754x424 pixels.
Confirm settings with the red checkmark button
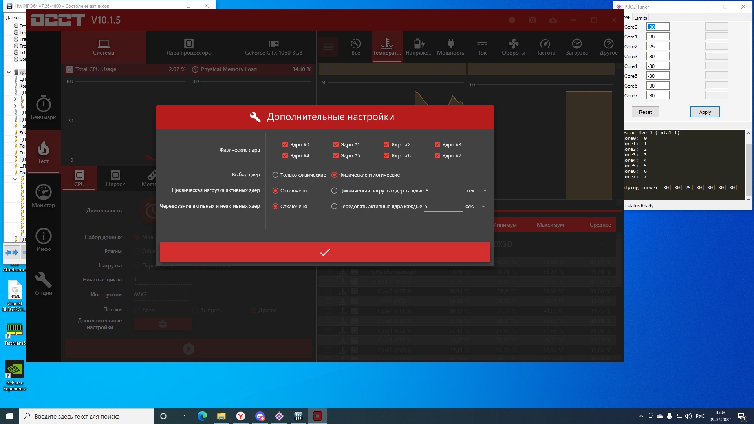(x=325, y=252)
